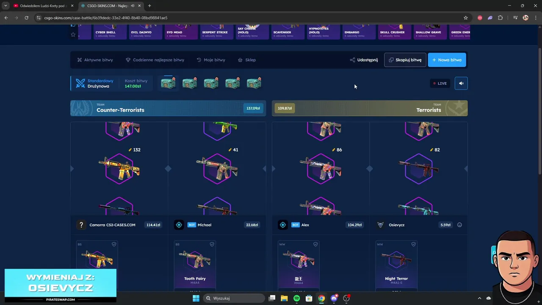The width and height of the screenshot is (542, 305).
Task: Click the address bar URL
Action: 106,18
